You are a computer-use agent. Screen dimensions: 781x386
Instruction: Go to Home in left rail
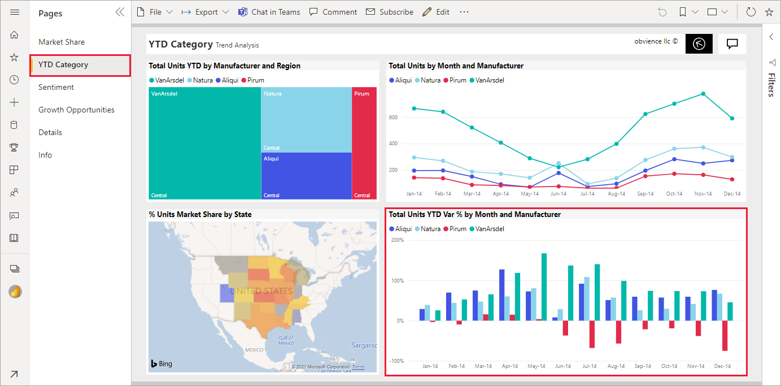(15, 34)
